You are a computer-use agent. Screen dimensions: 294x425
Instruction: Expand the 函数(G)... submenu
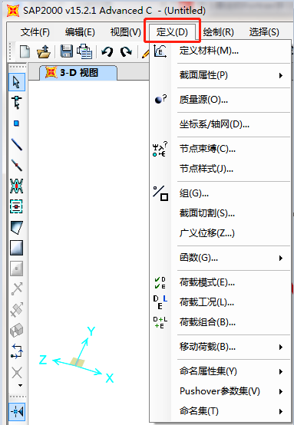[220, 258]
